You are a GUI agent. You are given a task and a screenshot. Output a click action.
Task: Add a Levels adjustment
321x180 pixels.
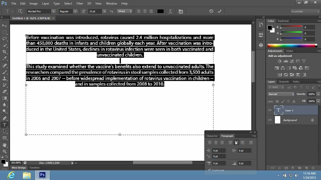click(x=286, y=61)
